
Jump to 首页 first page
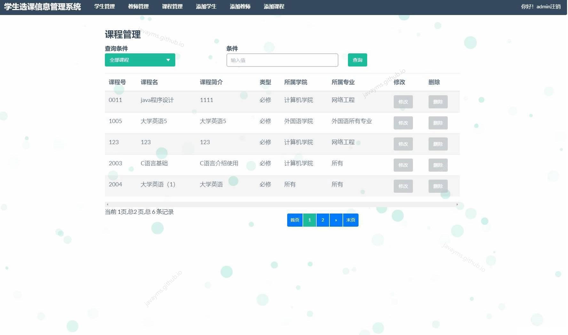pos(295,220)
